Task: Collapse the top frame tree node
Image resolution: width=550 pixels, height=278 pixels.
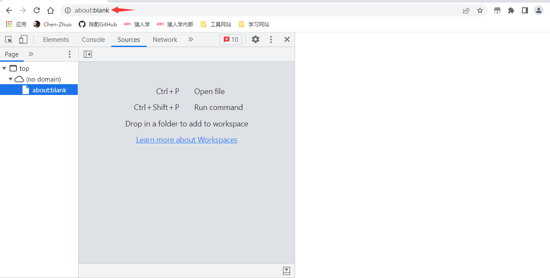Action: point(4,68)
